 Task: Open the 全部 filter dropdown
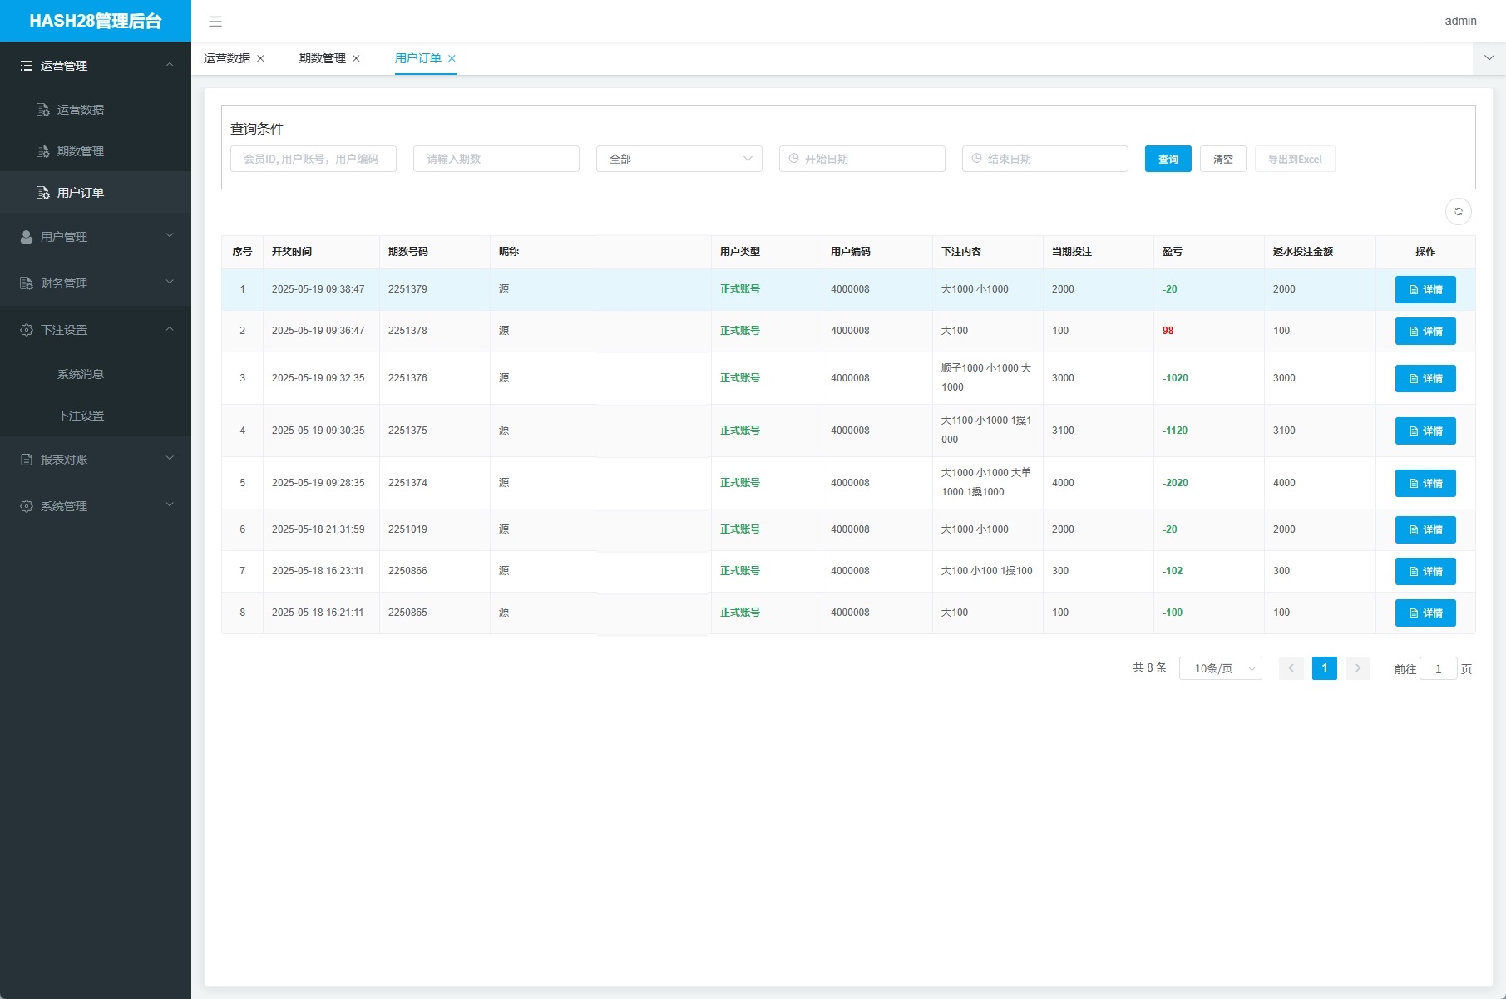[679, 159]
